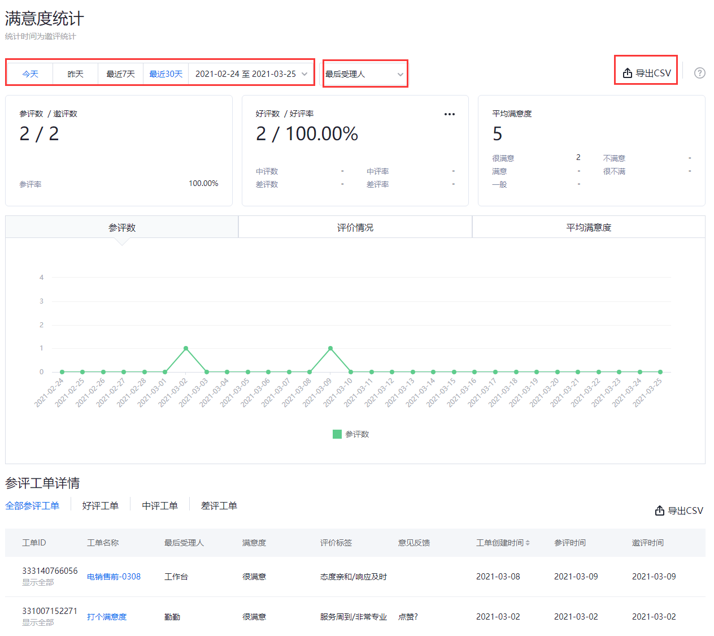Click the help question mark icon
This screenshot has height=636, width=714.
pos(699,73)
